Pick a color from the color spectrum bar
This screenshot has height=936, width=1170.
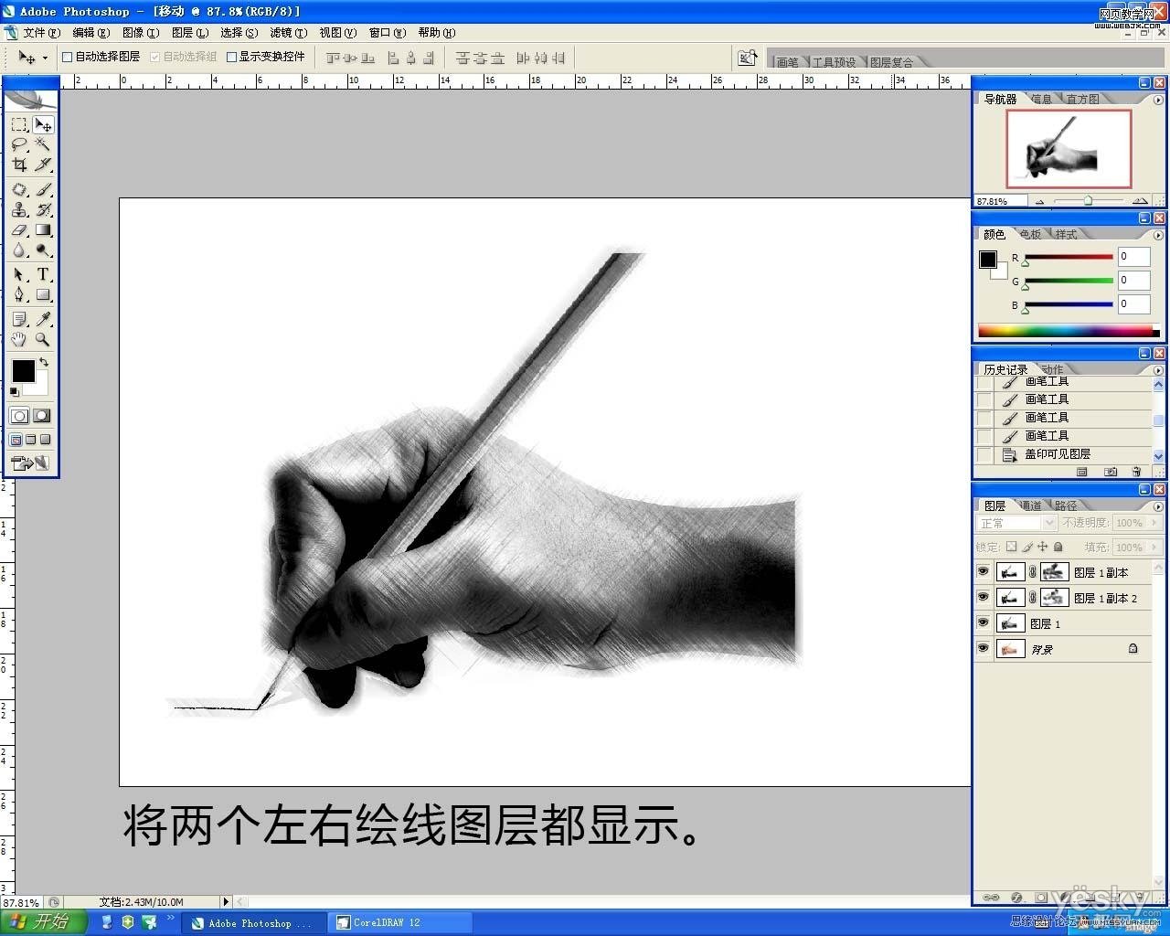1069,331
